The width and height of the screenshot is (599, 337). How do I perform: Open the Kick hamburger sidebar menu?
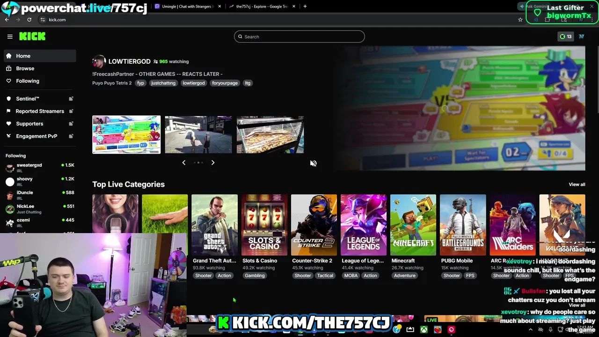pyautogui.click(x=10, y=37)
